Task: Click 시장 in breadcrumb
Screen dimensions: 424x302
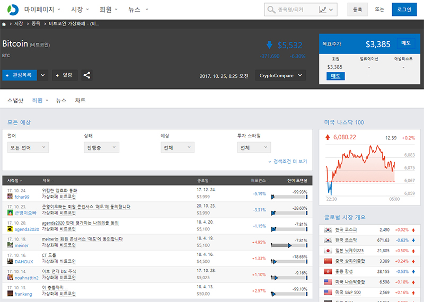Action: (19, 24)
